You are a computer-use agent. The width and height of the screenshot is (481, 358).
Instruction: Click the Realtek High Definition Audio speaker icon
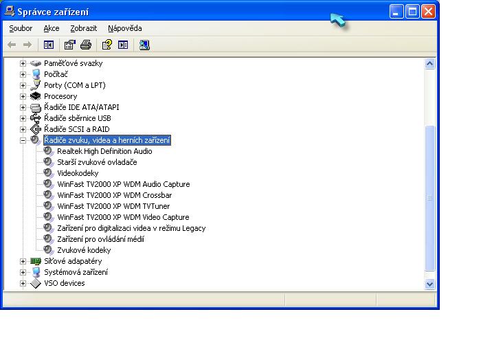click(x=49, y=151)
